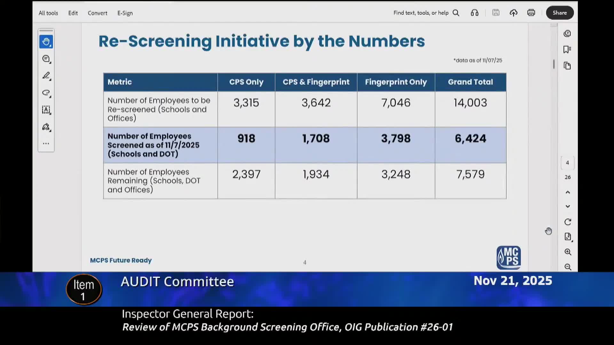This screenshot has height=345, width=614.
Task: Open the All tools menu
Action: coord(48,13)
